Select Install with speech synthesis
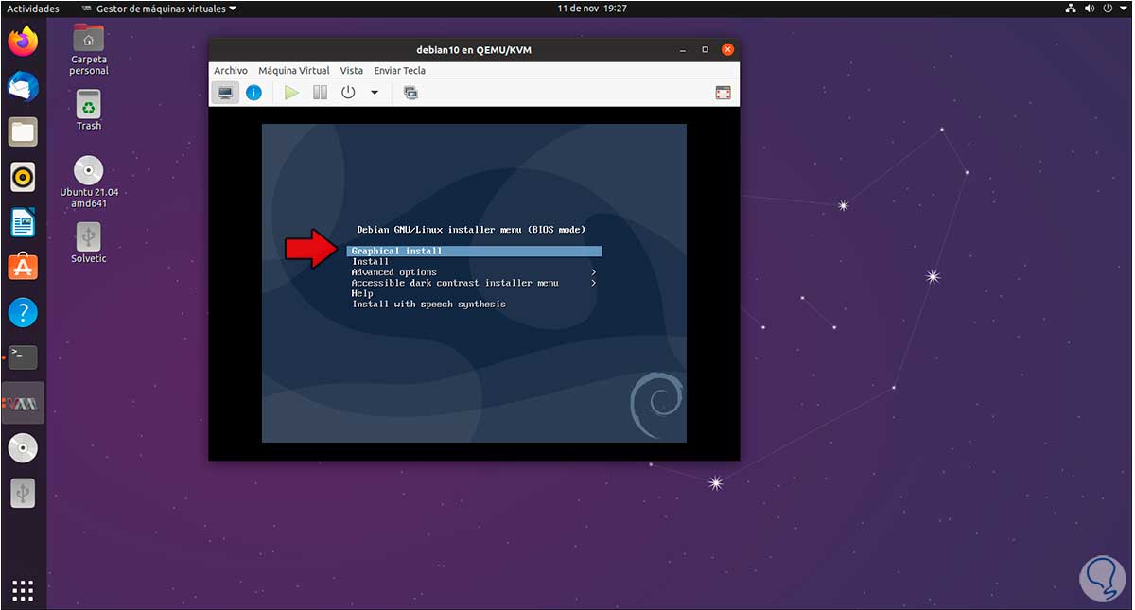 pos(428,305)
